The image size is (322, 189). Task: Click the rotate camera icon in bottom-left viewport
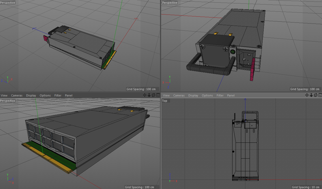coord(153,95)
